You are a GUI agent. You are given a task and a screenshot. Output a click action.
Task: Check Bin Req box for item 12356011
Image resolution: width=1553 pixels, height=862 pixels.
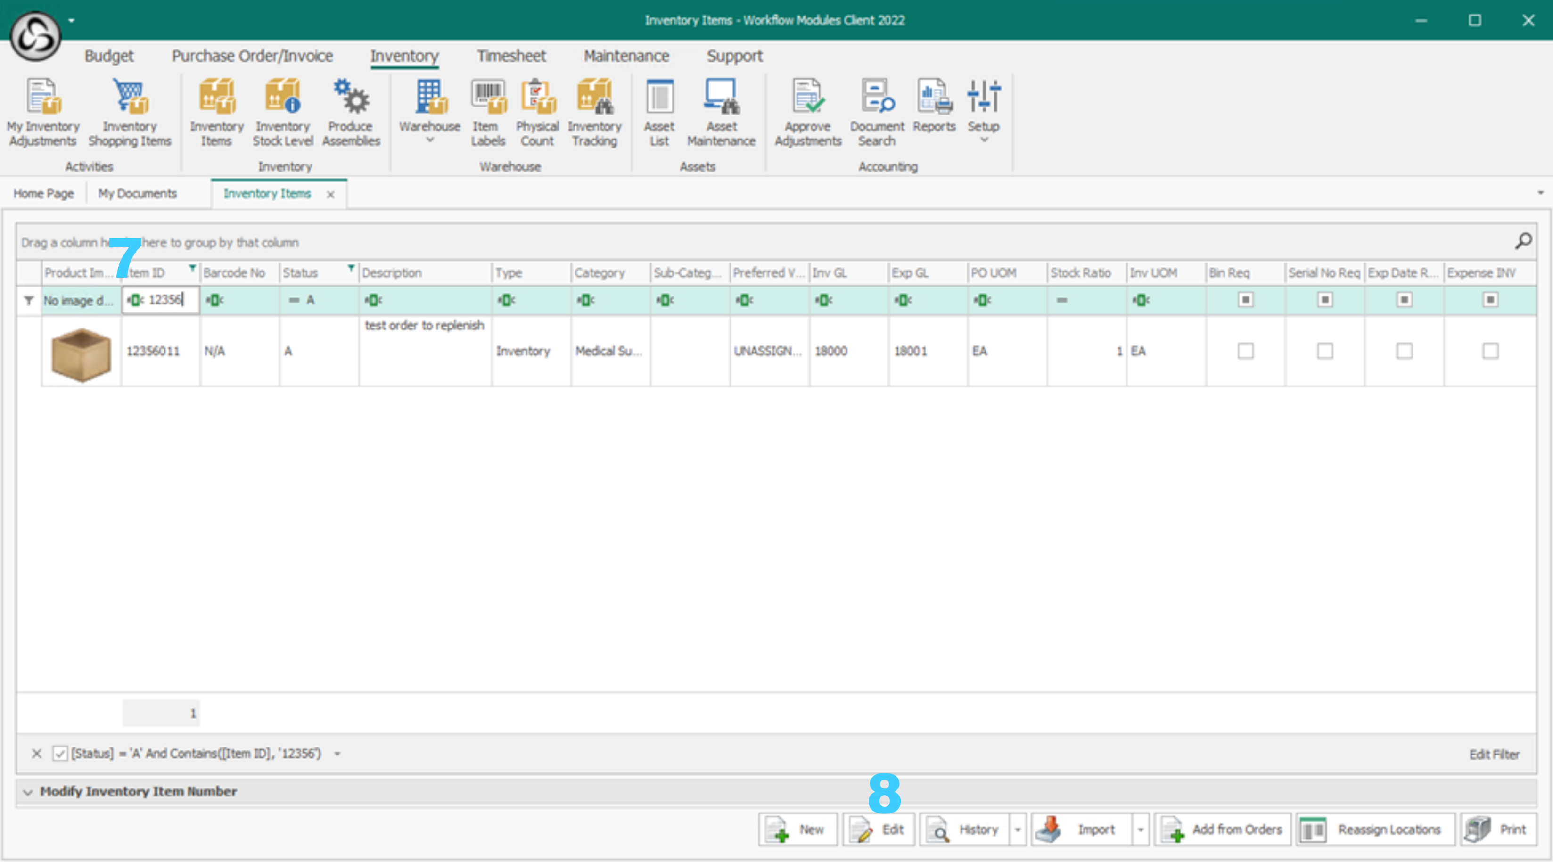pos(1246,351)
